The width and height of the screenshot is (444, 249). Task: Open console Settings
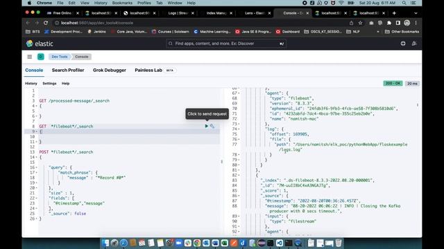[x=49, y=84]
